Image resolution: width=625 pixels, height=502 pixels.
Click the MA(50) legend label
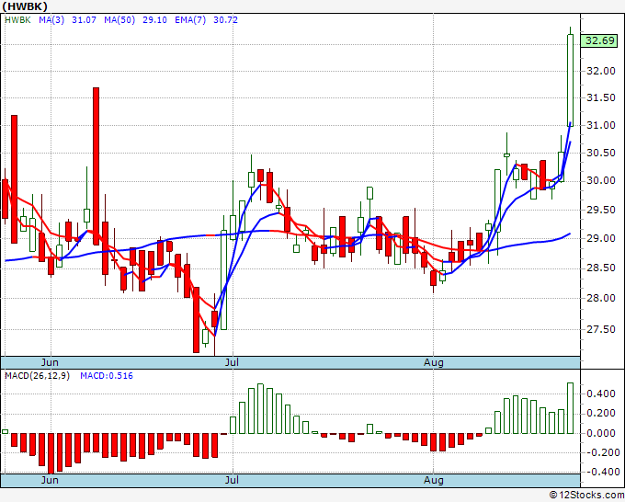click(119, 20)
